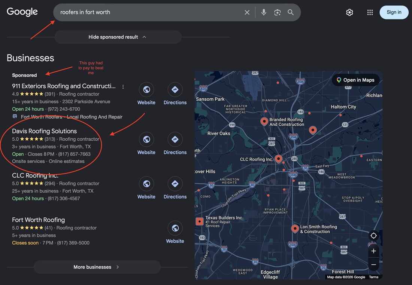Click 'Map data ©2026 Google' text

click(x=346, y=277)
